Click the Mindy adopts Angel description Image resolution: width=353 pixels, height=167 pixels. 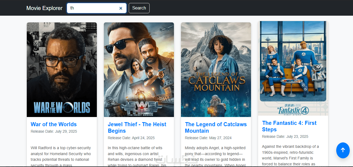(x=215, y=156)
